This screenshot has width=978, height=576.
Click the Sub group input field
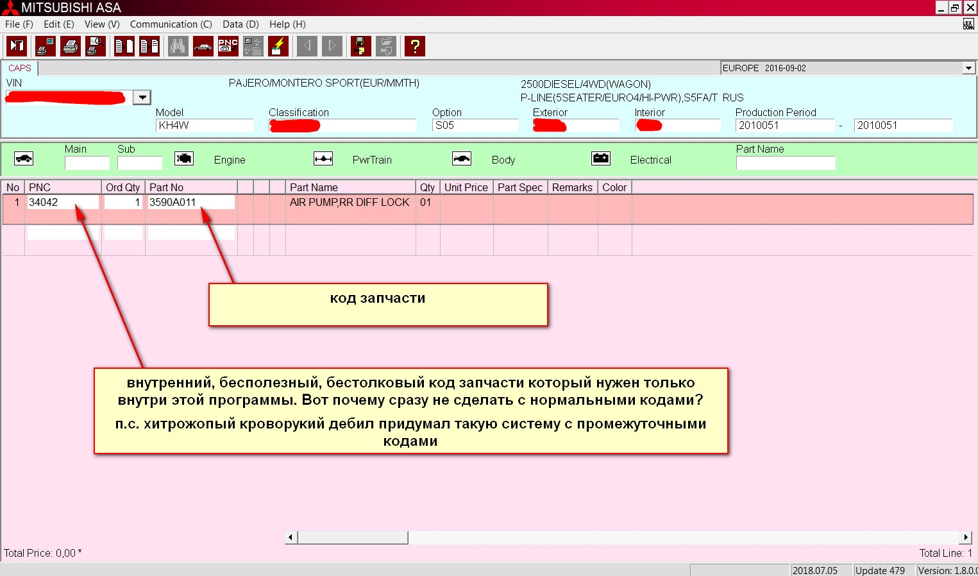(x=140, y=163)
